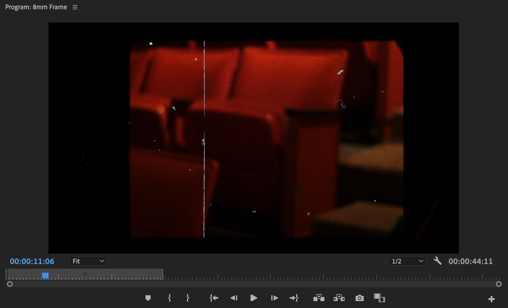The width and height of the screenshot is (508, 308).
Task: Play the sequence
Action: (254, 298)
